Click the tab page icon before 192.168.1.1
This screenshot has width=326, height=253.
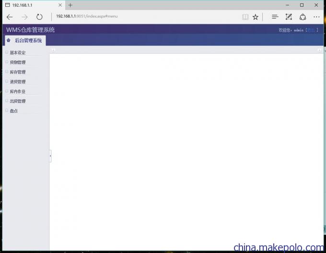[8, 5]
